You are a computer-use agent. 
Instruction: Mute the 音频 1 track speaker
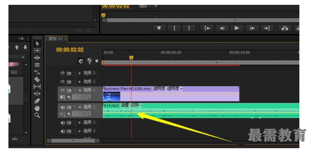click(63, 108)
